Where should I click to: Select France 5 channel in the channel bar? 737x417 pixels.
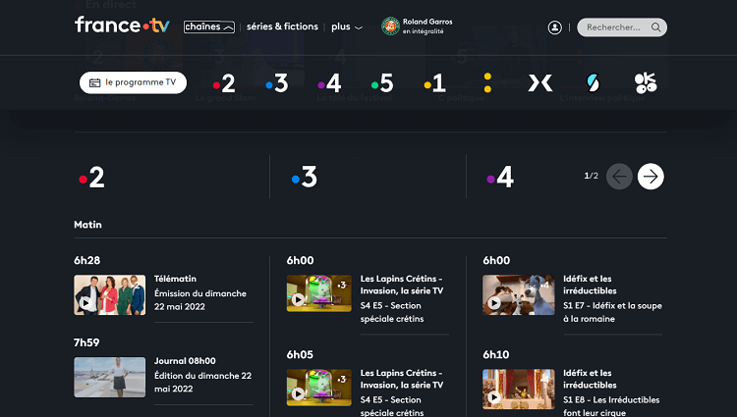click(x=382, y=83)
